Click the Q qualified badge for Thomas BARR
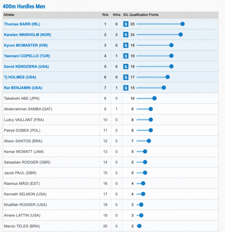The height and width of the screenshot is (232, 225). (x=126, y=24)
